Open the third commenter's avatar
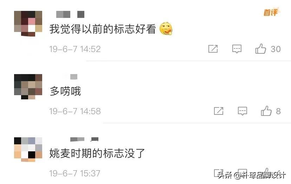Viewport: 291px width, 184px height. pyautogui.click(x=28, y=149)
